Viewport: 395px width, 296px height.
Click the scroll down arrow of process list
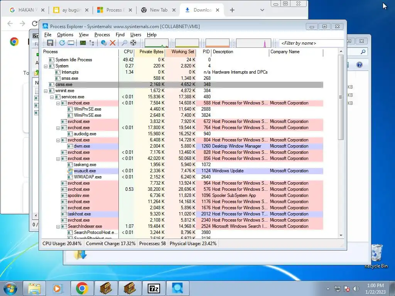[341, 235]
